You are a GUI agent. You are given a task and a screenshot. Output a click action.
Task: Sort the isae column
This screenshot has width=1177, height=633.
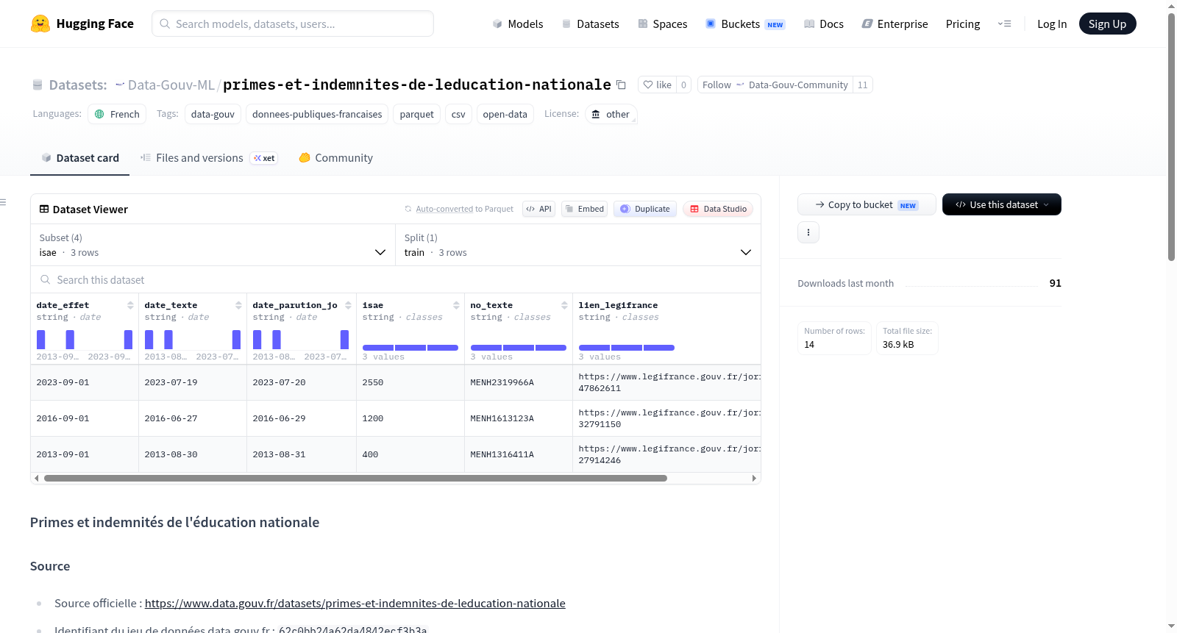pyautogui.click(x=456, y=305)
